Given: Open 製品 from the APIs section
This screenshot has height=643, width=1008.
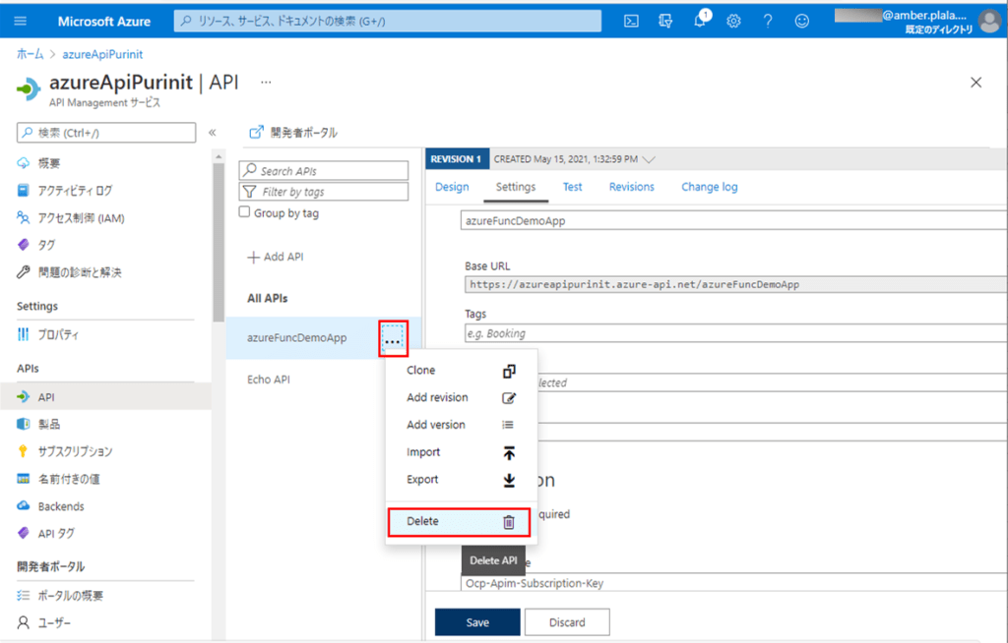Looking at the screenshot, I should click(x=55, y=423).
